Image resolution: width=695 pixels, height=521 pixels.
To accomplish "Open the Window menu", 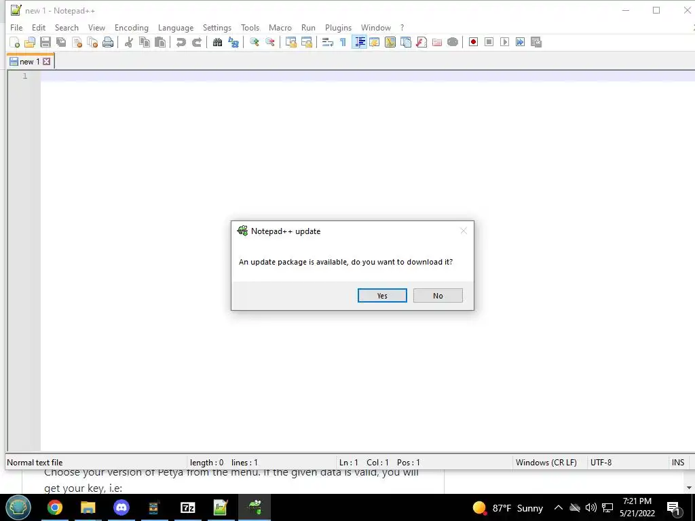I will tap(376, 27).
